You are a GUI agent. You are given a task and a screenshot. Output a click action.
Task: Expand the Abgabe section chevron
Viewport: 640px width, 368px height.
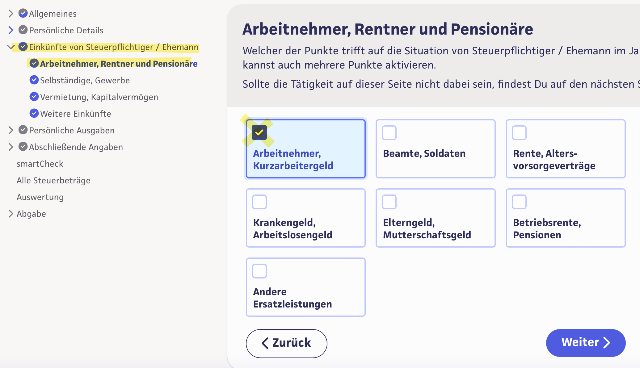(11, 214)
